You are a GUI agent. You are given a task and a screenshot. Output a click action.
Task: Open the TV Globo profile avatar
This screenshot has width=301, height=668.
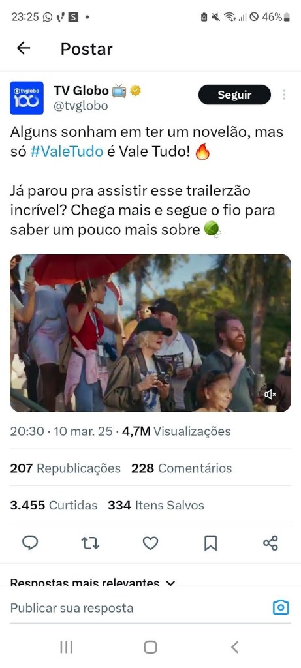coord(26,98)
